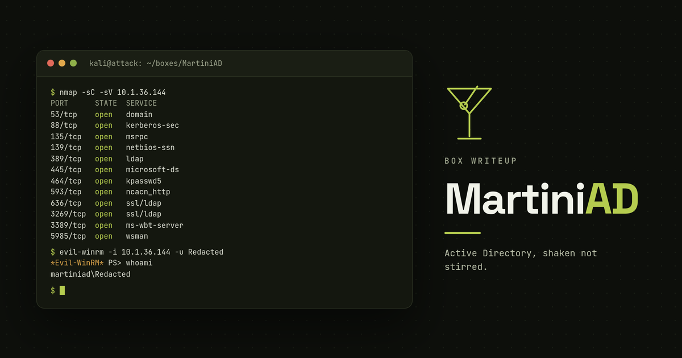Click the 53/tcp port entry
This screenshot has height=358, width=682.
(x=64, y=114)
